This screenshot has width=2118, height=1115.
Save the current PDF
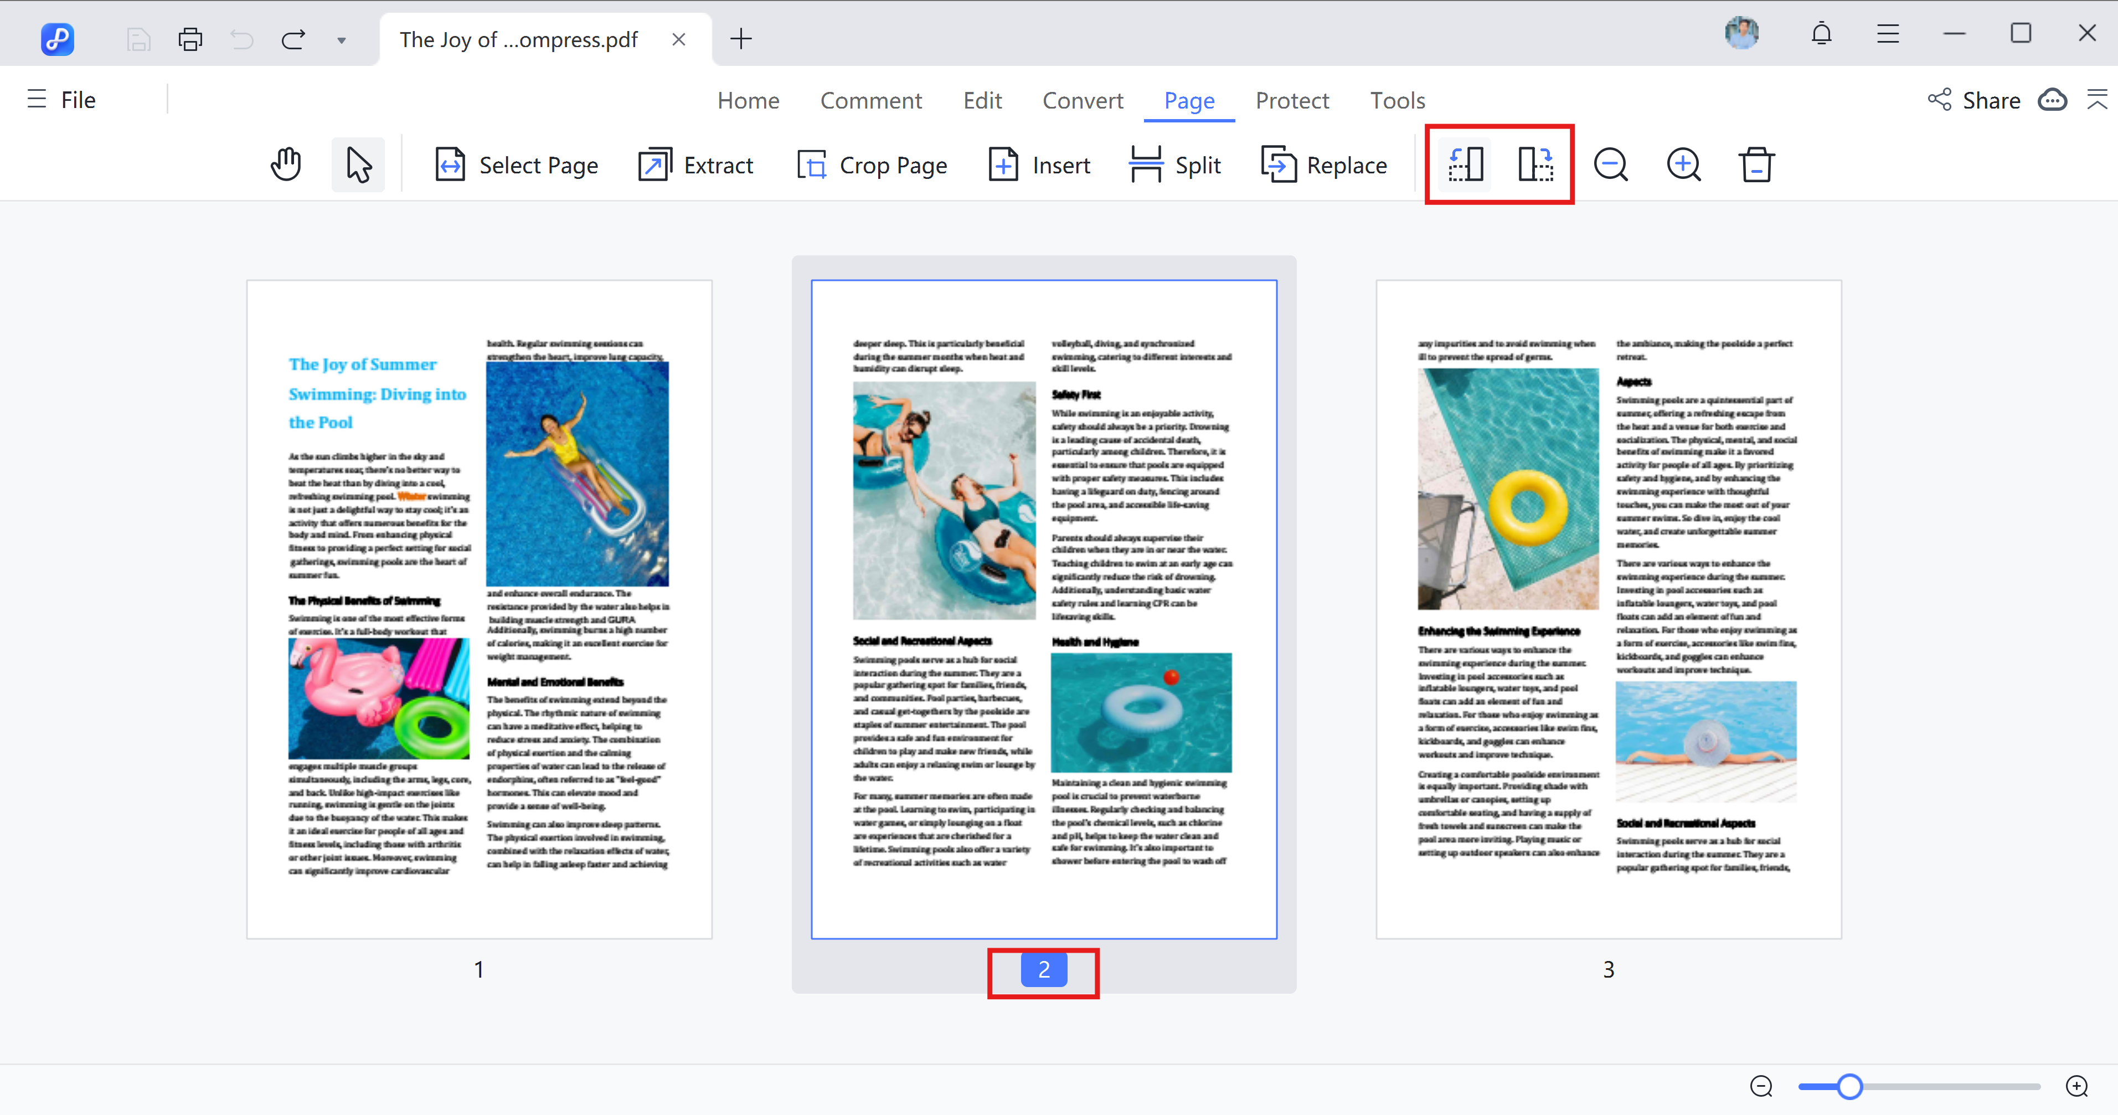coord(138,39)
